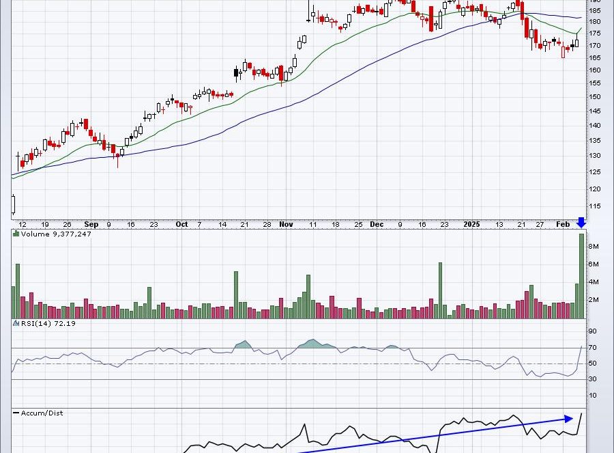The width and height of the screenshot is (614, 453).
Task: Click the '120' price axis label
Action: tap(595, 189)
